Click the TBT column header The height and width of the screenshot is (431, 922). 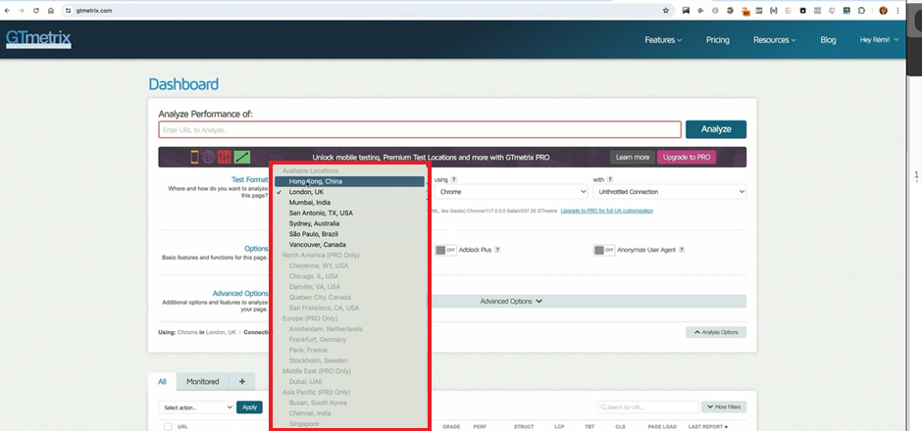[x=589, y=427]
